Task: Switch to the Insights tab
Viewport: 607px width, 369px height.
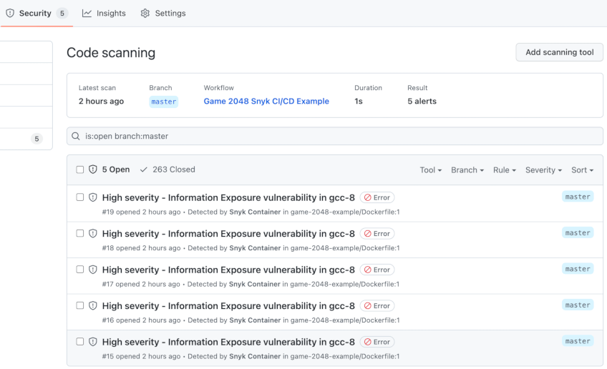Action: tap(104, 13)
